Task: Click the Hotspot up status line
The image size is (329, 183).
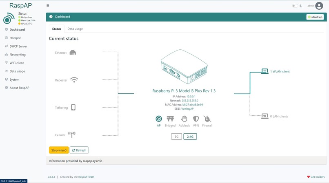Action: coord(25,17)
